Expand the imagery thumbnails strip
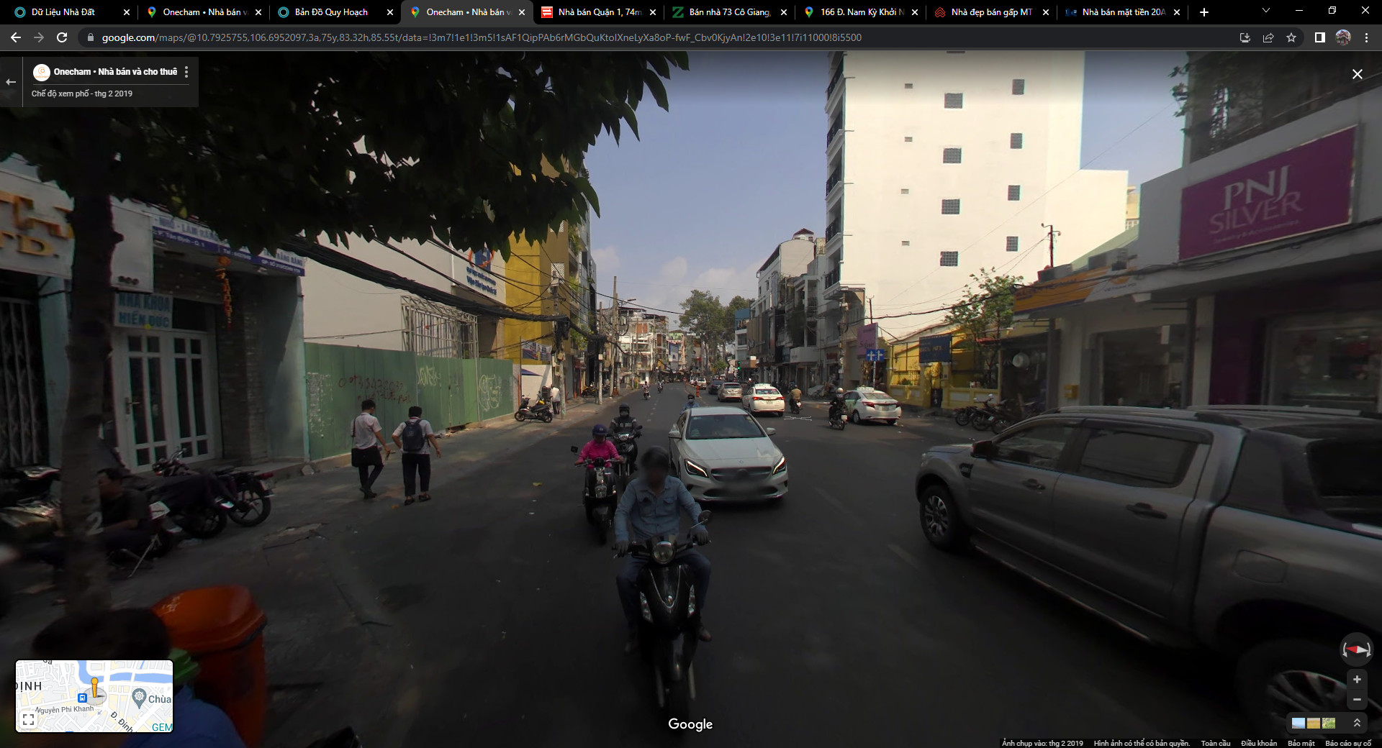 click(x=1357, y=723)
